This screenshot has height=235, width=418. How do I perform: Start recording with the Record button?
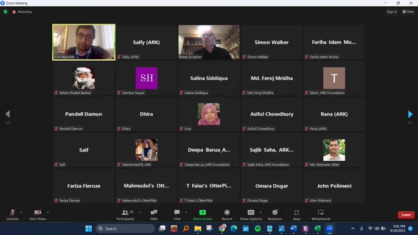pyautogui.click(x=227, y=215)
